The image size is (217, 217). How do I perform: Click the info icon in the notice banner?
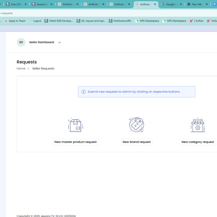pyautogui.click(x=84, y=92)
